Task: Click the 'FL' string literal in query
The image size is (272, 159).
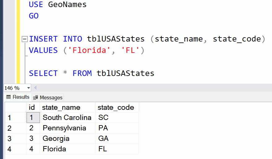Action: click(x=130, y=50)
